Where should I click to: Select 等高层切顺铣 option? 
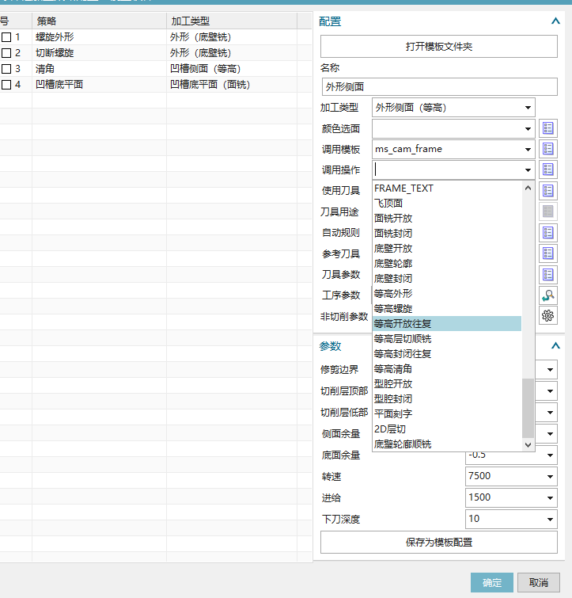tap(447, 339)
